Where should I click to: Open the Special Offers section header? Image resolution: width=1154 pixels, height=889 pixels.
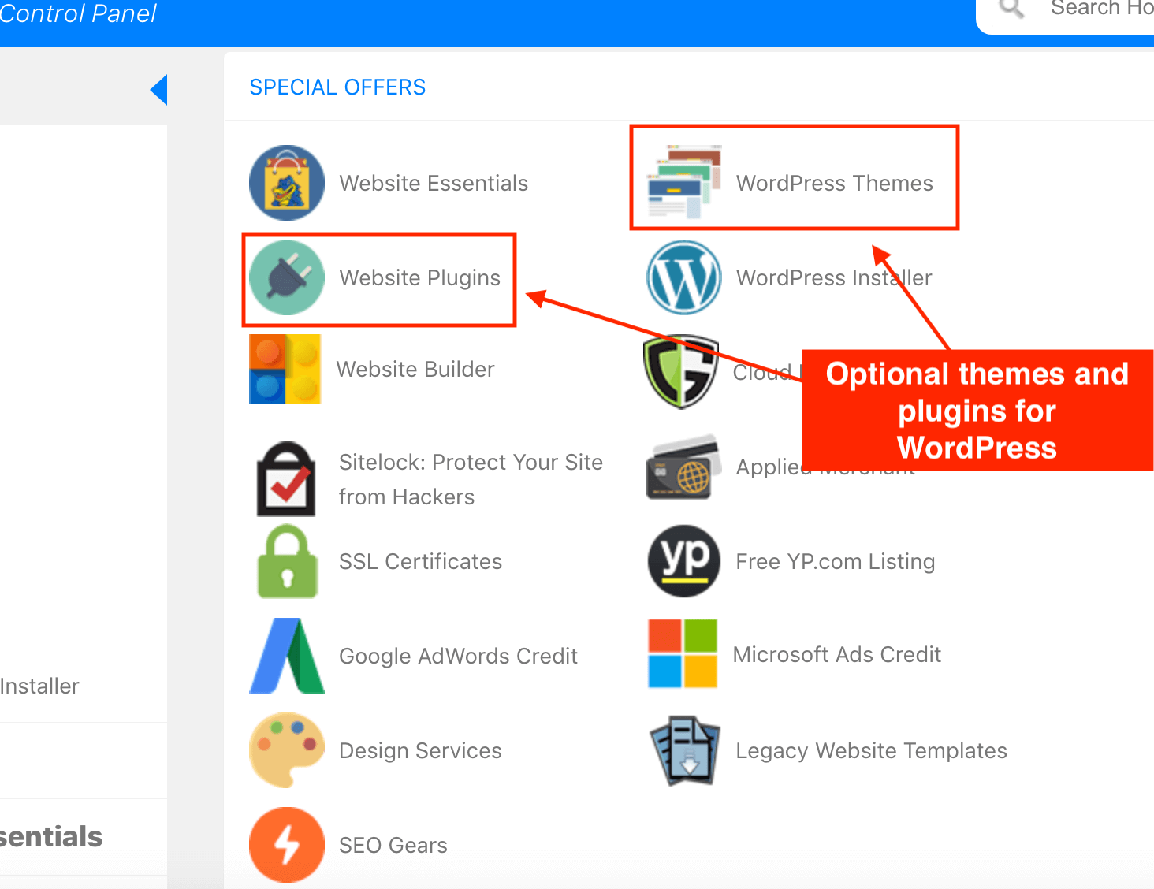[337, 87]
